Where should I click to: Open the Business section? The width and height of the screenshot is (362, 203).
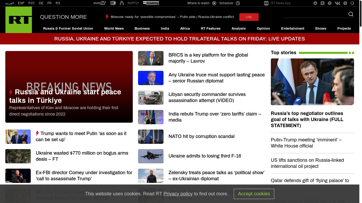click(142, 29)
